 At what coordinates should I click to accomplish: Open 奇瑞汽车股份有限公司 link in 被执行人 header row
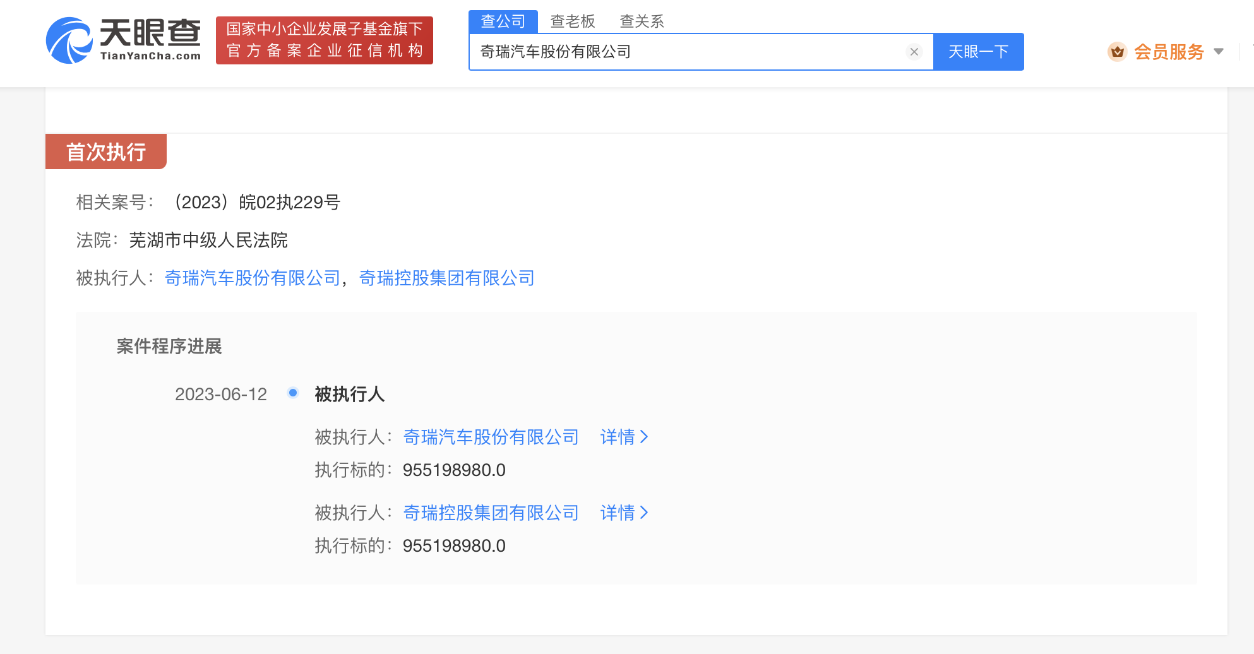253,278
